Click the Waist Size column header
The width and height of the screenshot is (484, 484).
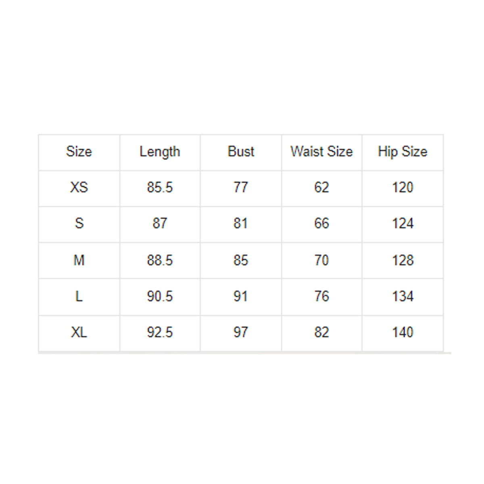click(x=321, y=152)
